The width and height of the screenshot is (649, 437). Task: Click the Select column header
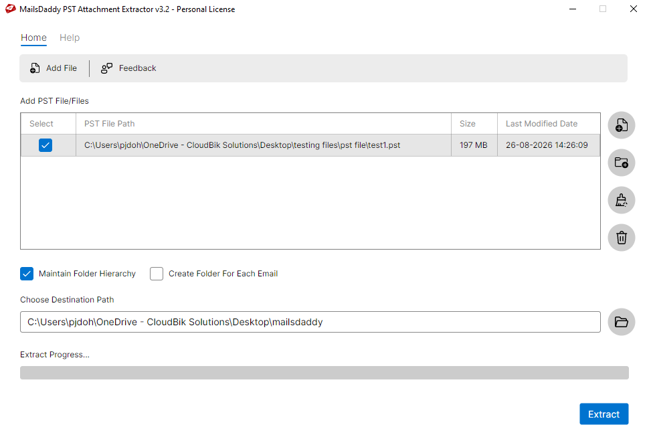[x=48, y=124]
